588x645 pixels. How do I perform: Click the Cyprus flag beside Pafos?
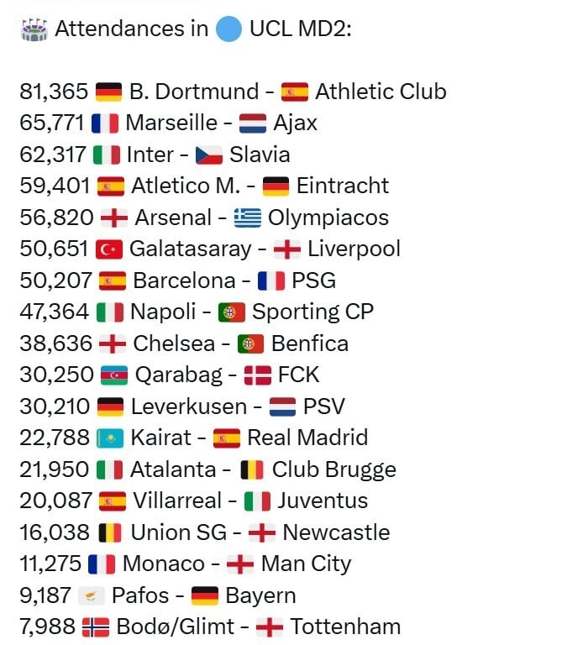coord(92,596)
